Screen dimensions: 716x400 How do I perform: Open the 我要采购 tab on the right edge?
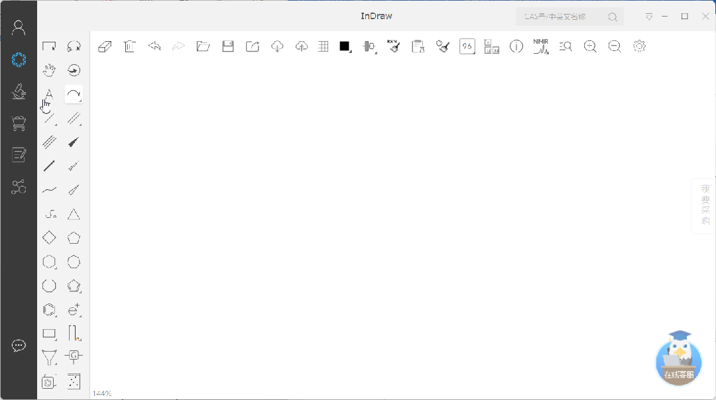click(x=705, y=205)
